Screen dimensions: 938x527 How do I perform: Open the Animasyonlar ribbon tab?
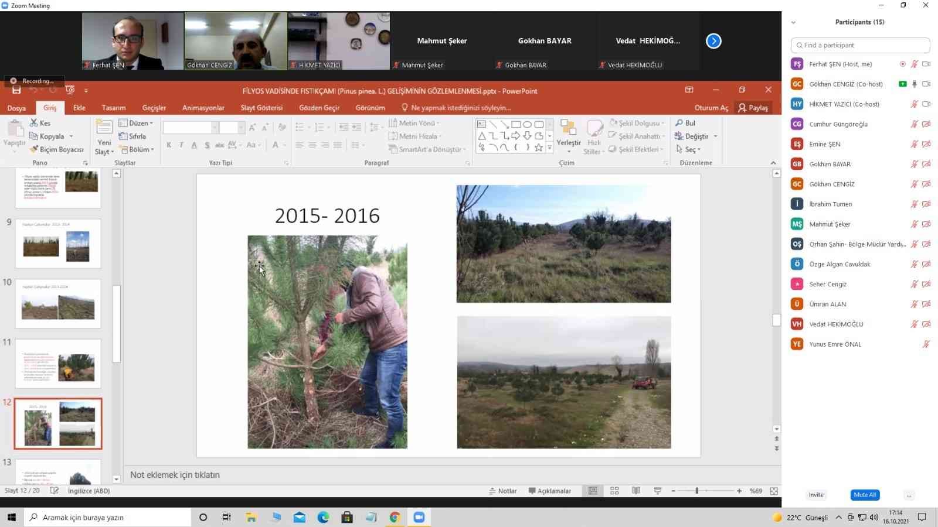(x=203, y=108)
